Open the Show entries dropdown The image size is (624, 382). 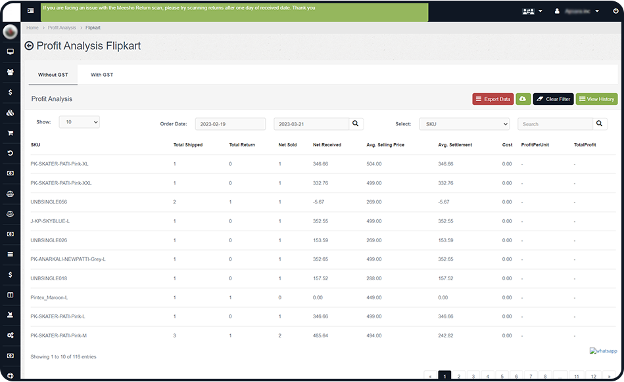[79, 122]
